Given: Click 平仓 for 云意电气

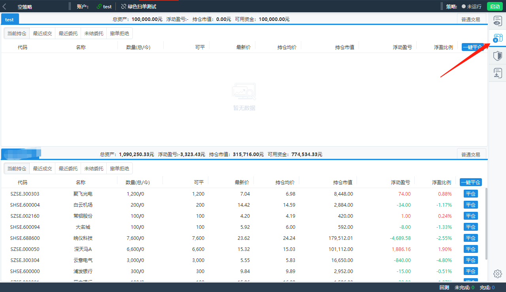Looking at the screenshot, I should 470,260.
